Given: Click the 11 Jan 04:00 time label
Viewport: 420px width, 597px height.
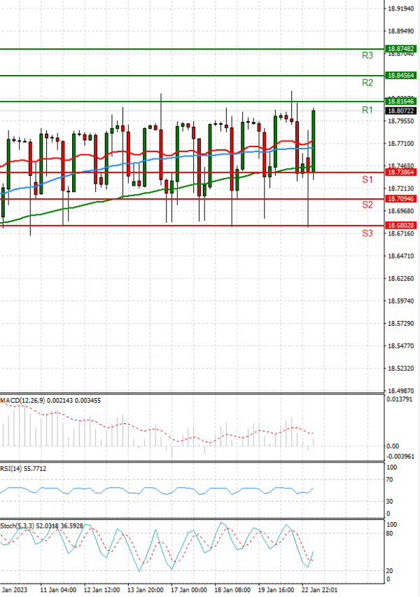Looking at the screenshot, I should 58,590.
